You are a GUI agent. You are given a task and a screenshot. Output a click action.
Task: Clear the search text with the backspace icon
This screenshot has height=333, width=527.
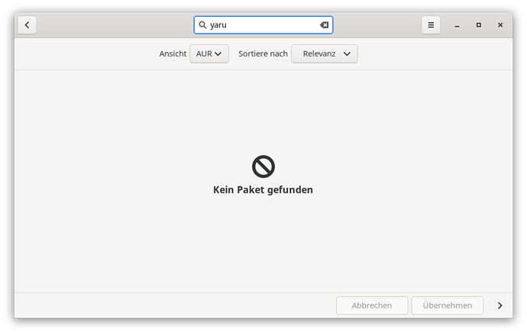click(x=324, y=25)
